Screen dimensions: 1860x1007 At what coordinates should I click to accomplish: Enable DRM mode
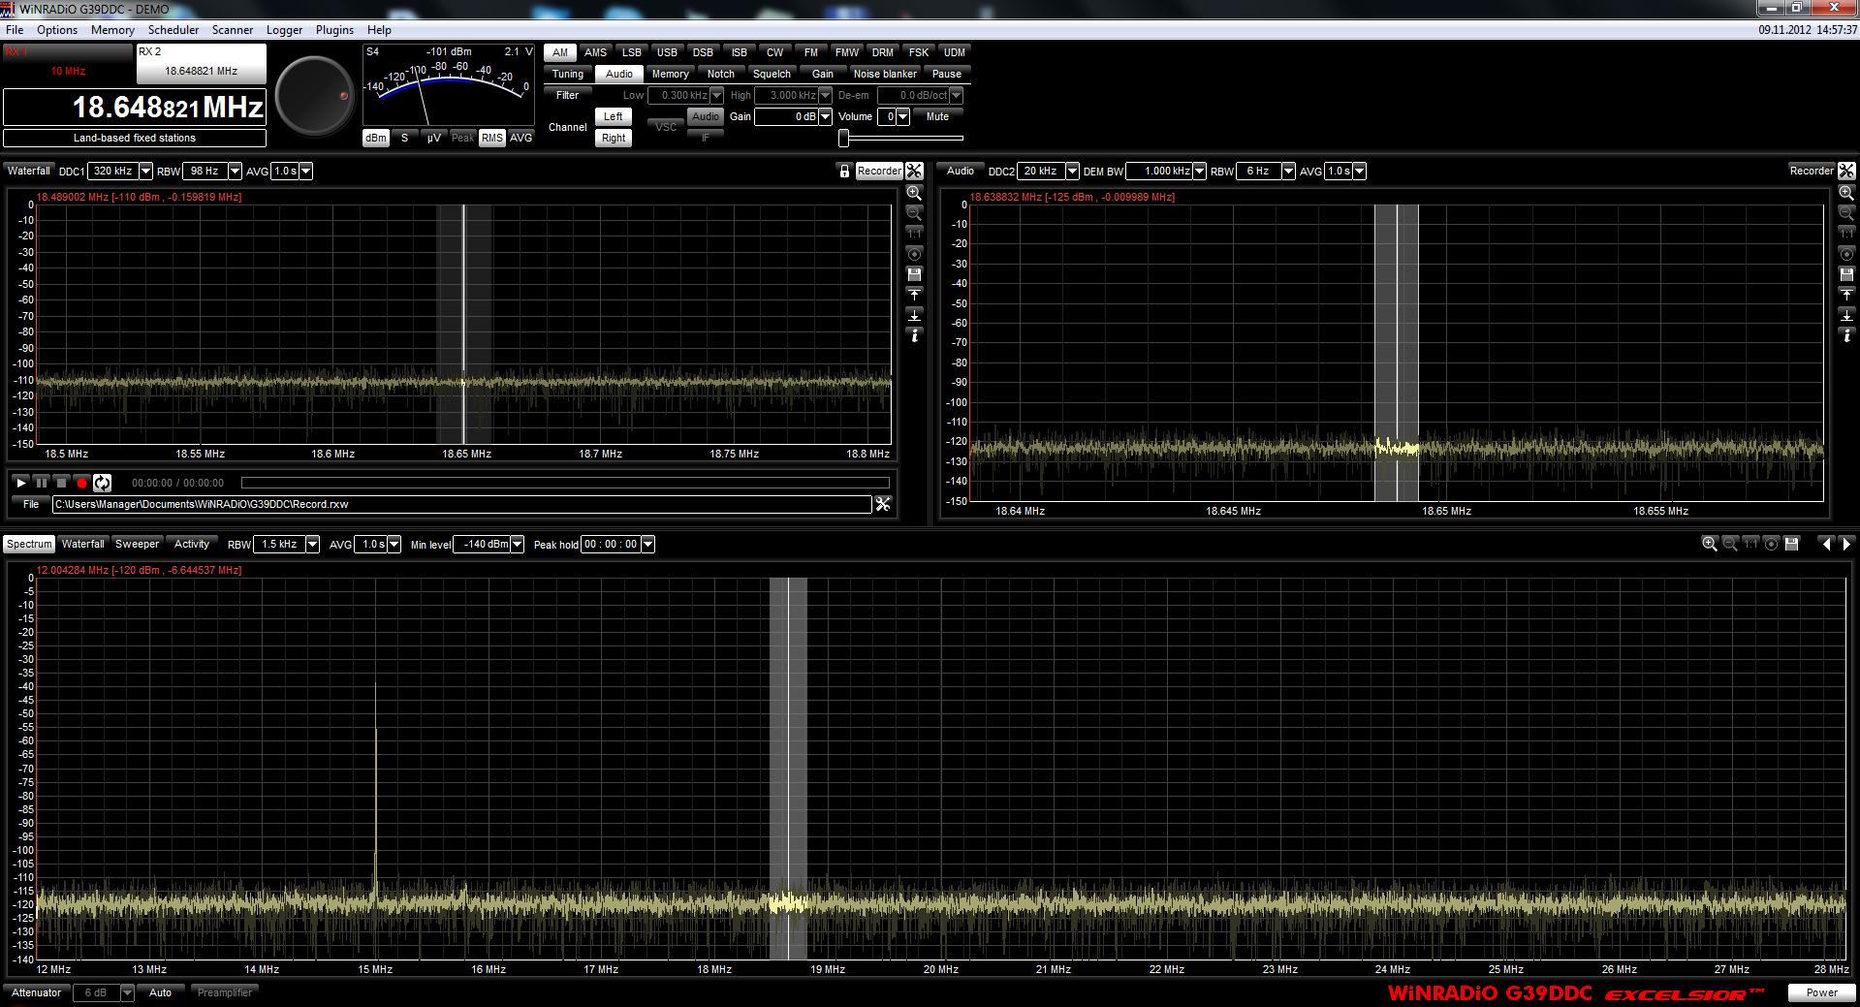pyautogui.click(x=882, y=52)
